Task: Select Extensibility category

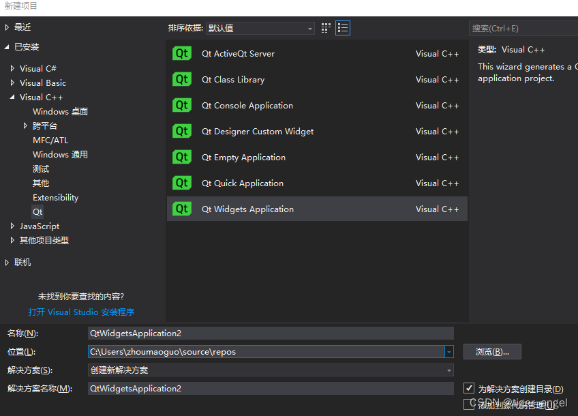Action: (56, 198)
